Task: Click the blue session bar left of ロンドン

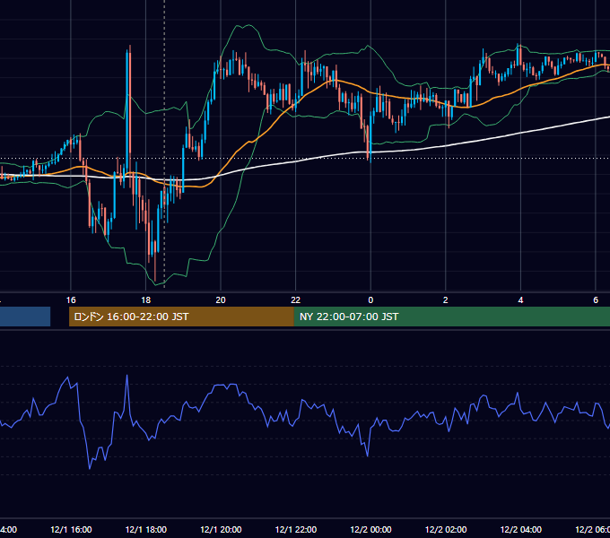Action: (x=25, y=317)
